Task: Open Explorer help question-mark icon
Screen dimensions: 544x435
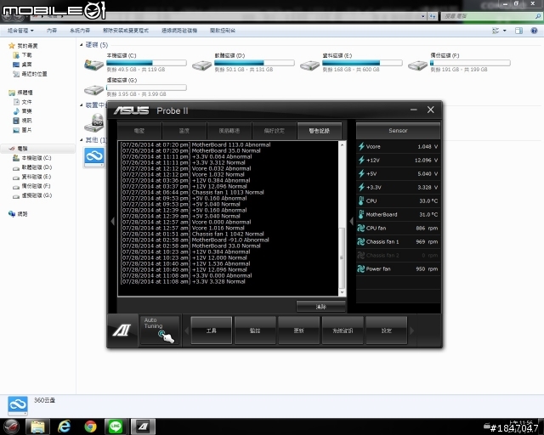Action: pos(535,31)
